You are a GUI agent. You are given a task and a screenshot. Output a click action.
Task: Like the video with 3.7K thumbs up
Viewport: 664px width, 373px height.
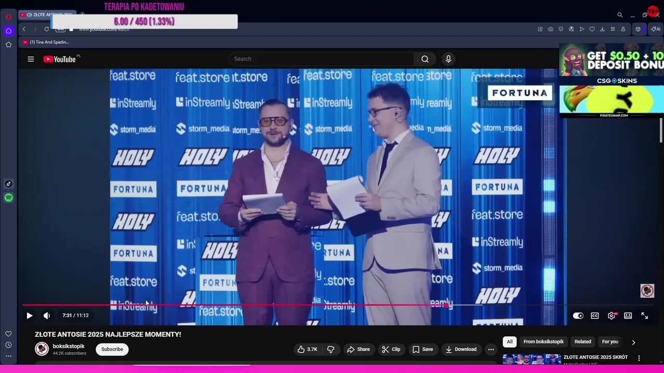pyautogui.click(x=307, y=349)
